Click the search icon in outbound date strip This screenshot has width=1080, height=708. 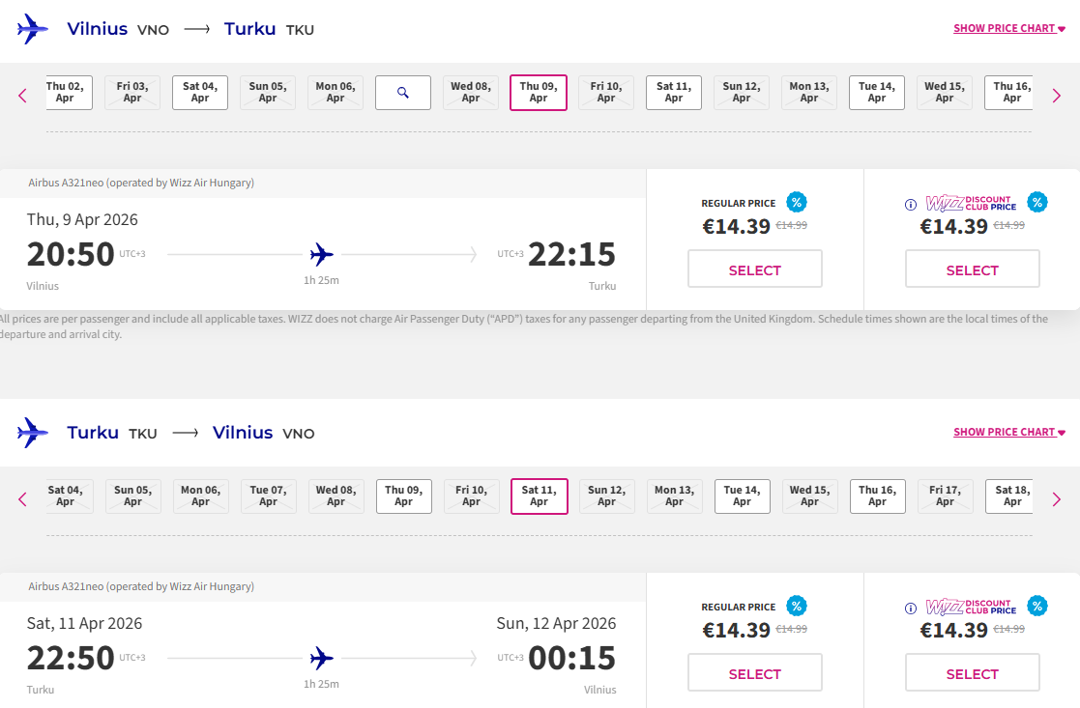[x=403, y=93]
